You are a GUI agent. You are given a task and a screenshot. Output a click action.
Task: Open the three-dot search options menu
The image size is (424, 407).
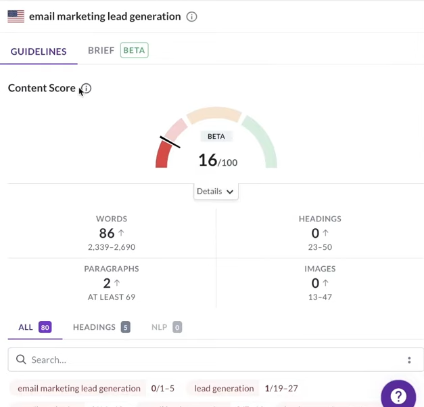(x=409, y=360)
